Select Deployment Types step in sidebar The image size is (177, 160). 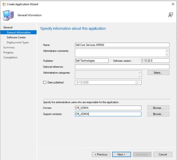point(18,42)
